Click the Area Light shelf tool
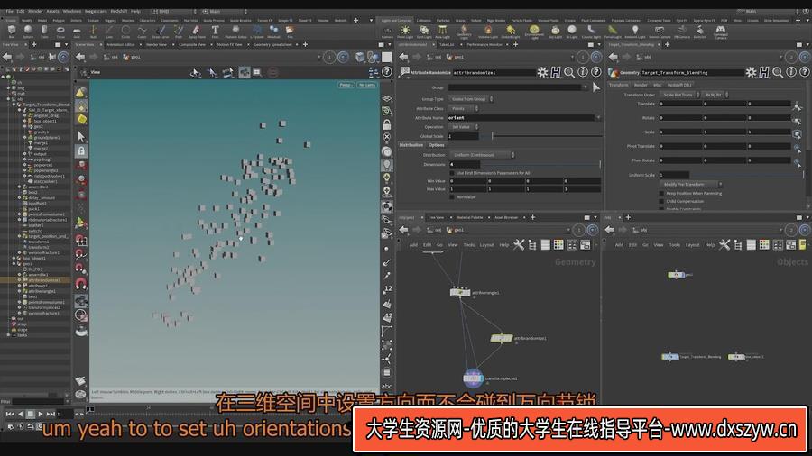Screen dimensions: 812x456 tap(443, 32)
